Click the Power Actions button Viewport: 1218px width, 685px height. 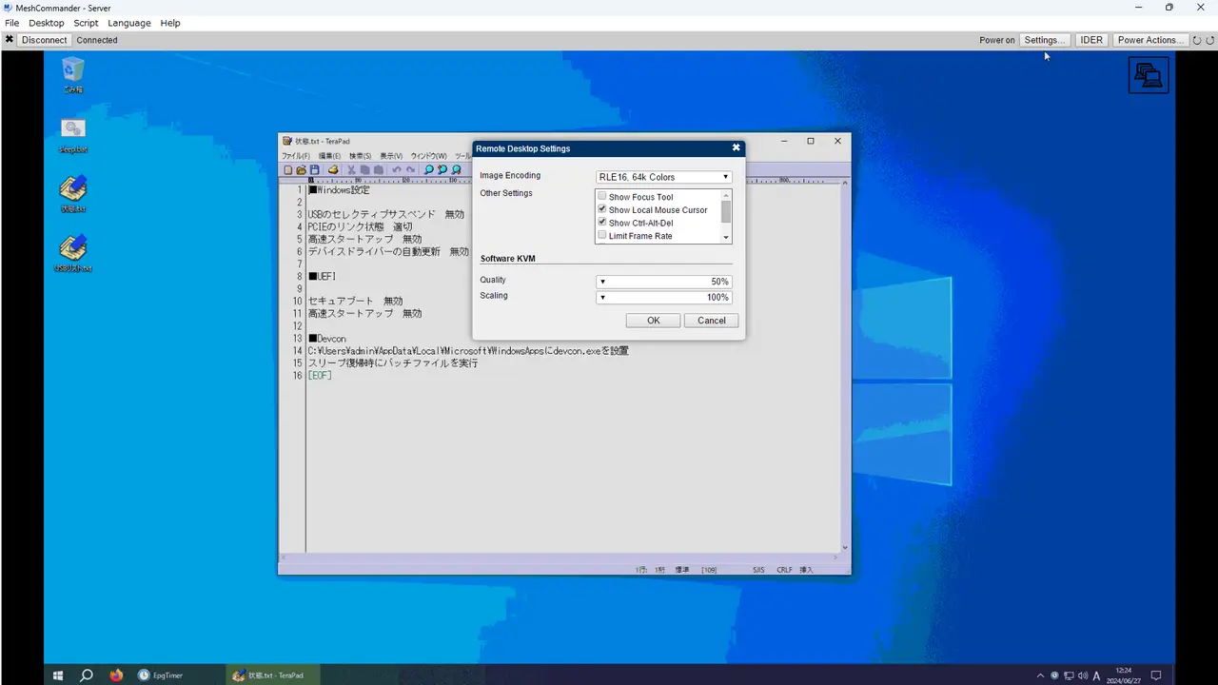click(x=1150, y=40)
